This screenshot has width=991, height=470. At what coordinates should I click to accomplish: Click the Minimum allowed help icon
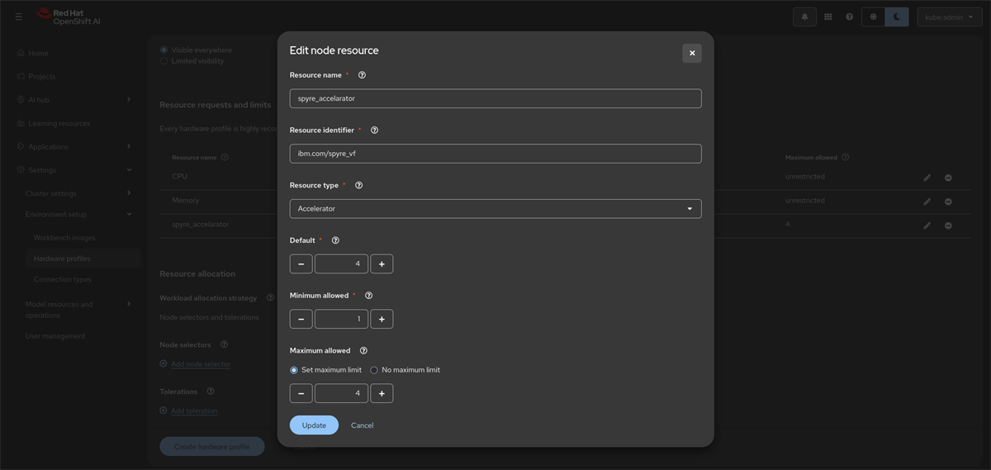pyautogui.click(x=368, y=296)
